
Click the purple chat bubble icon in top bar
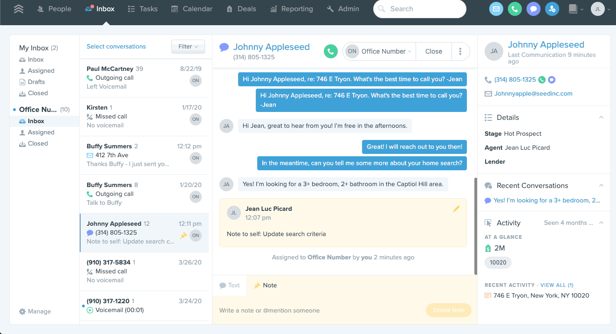click(534, 9)
